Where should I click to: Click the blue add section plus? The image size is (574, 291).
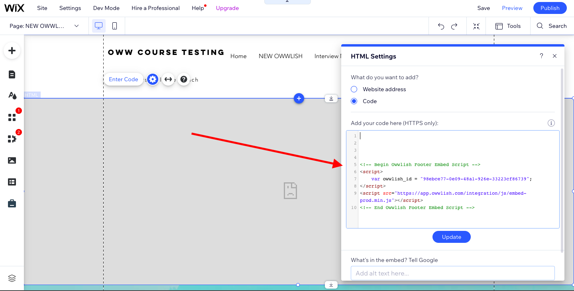(299, 98)
